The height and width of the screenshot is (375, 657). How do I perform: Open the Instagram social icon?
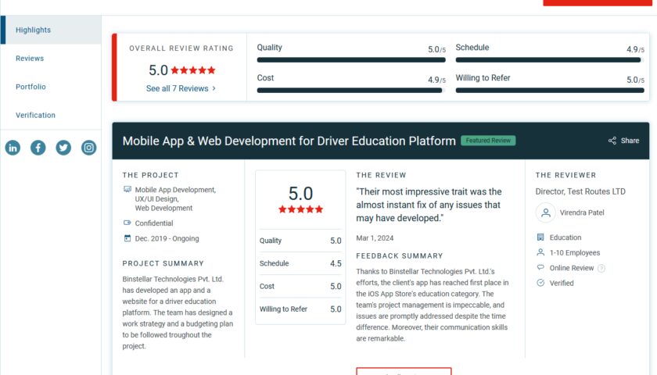89,148
